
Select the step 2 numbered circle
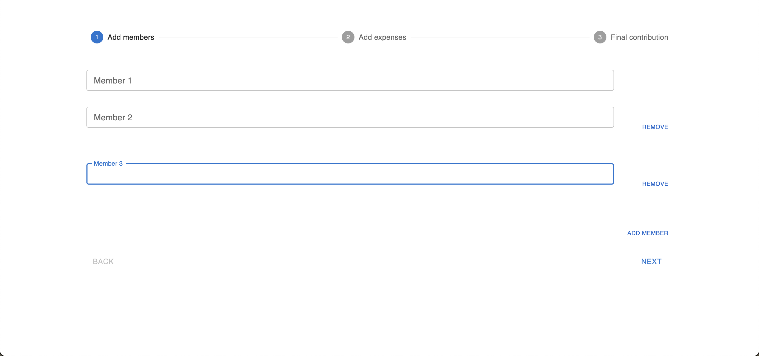pos(348,37)
